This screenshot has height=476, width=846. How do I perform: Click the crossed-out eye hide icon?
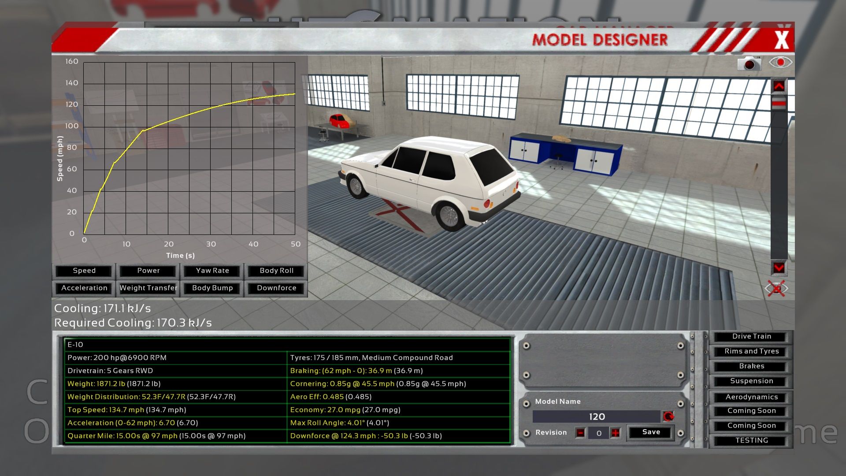point(776,289)
